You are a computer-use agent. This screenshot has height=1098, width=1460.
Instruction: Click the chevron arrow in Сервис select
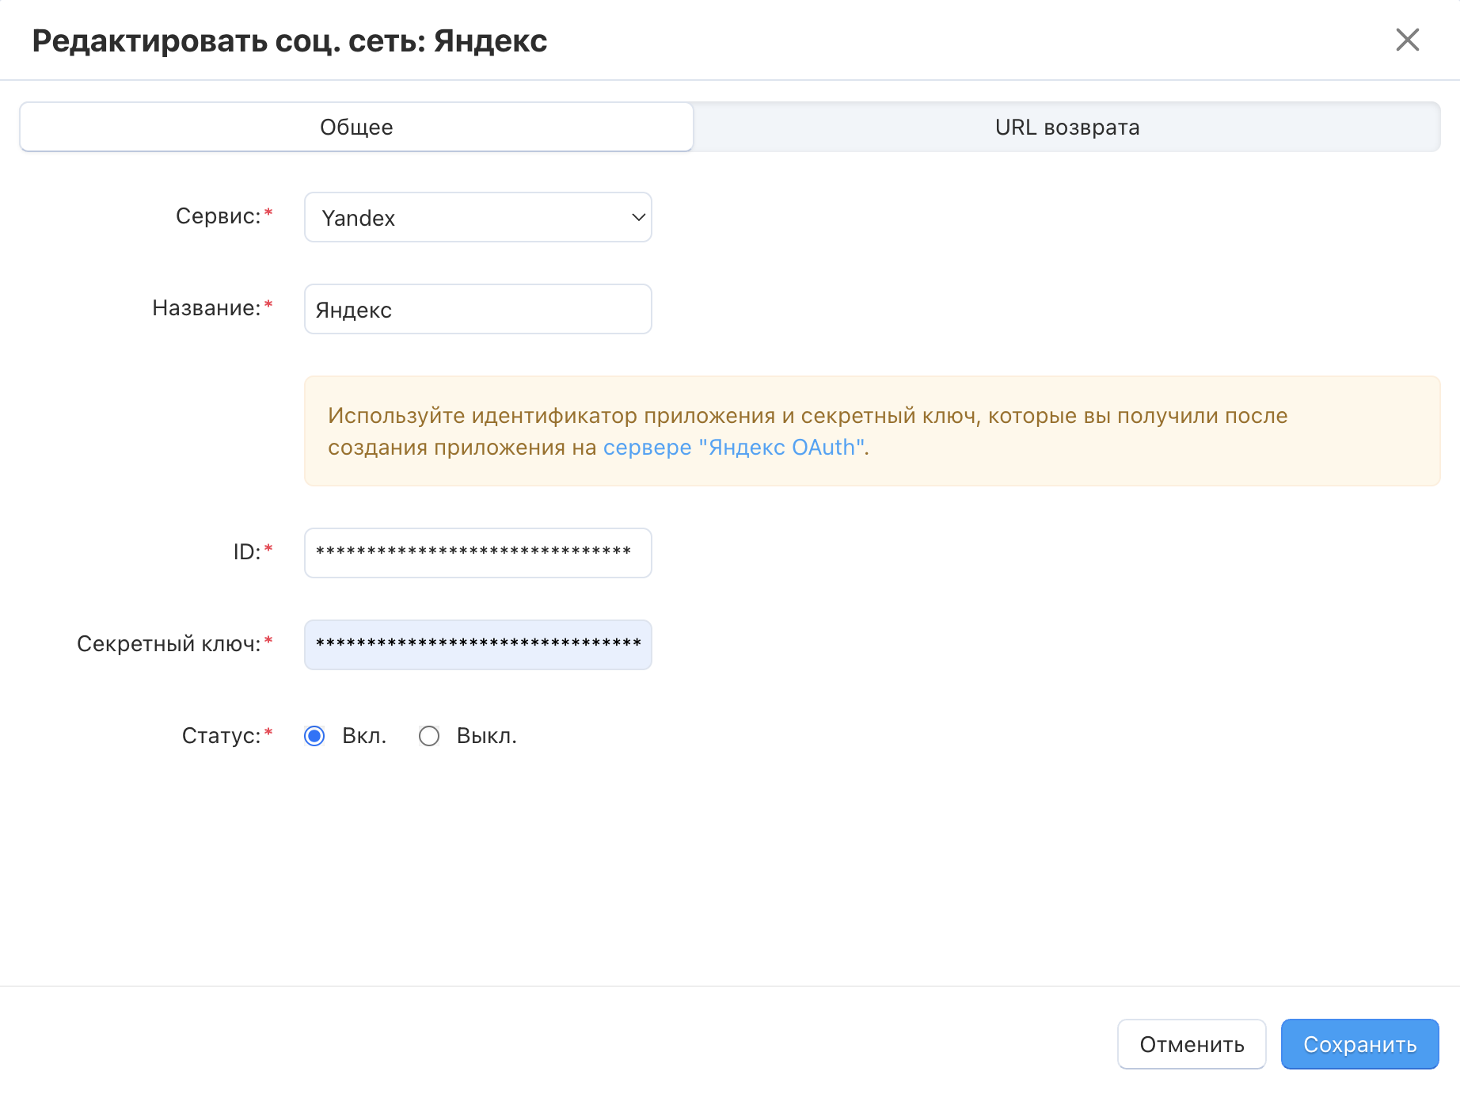[637, 217]
